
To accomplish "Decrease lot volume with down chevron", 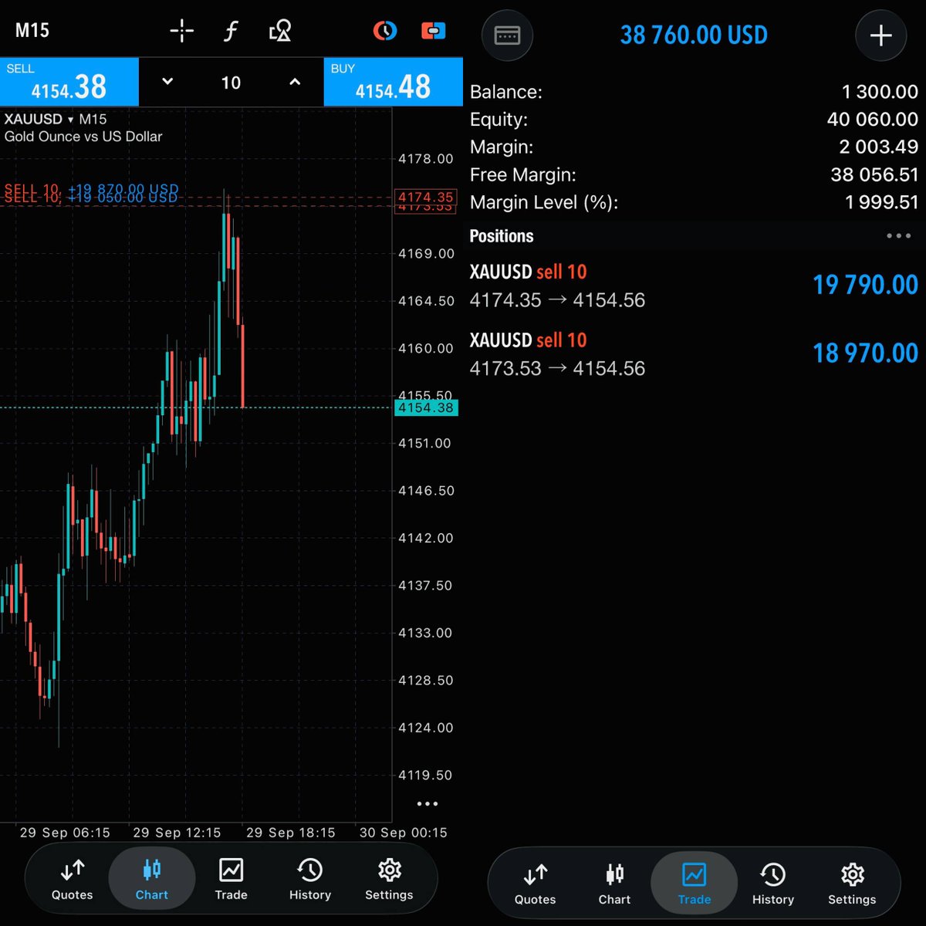I will [x=167, y=82].
